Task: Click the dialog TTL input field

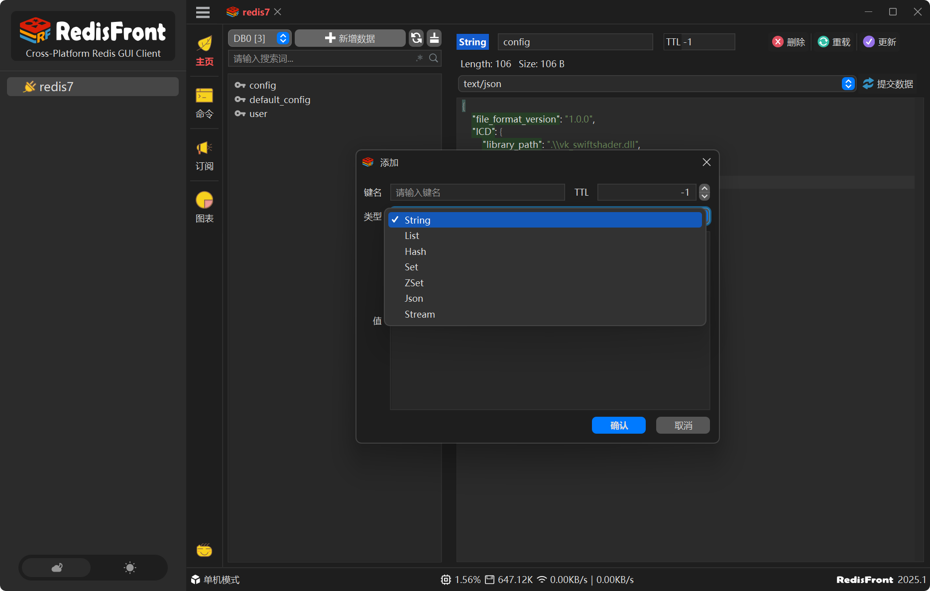Action: (646, 192)
